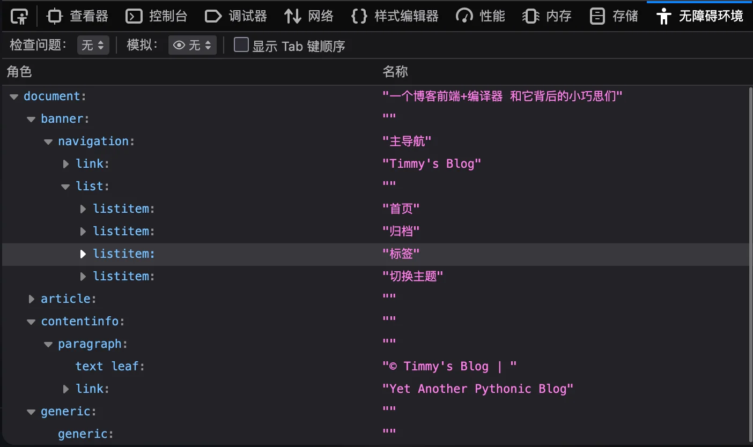Select the accessibility element picker icon
This screenshot has height=447, width=753.
click(x=19, y=16)
